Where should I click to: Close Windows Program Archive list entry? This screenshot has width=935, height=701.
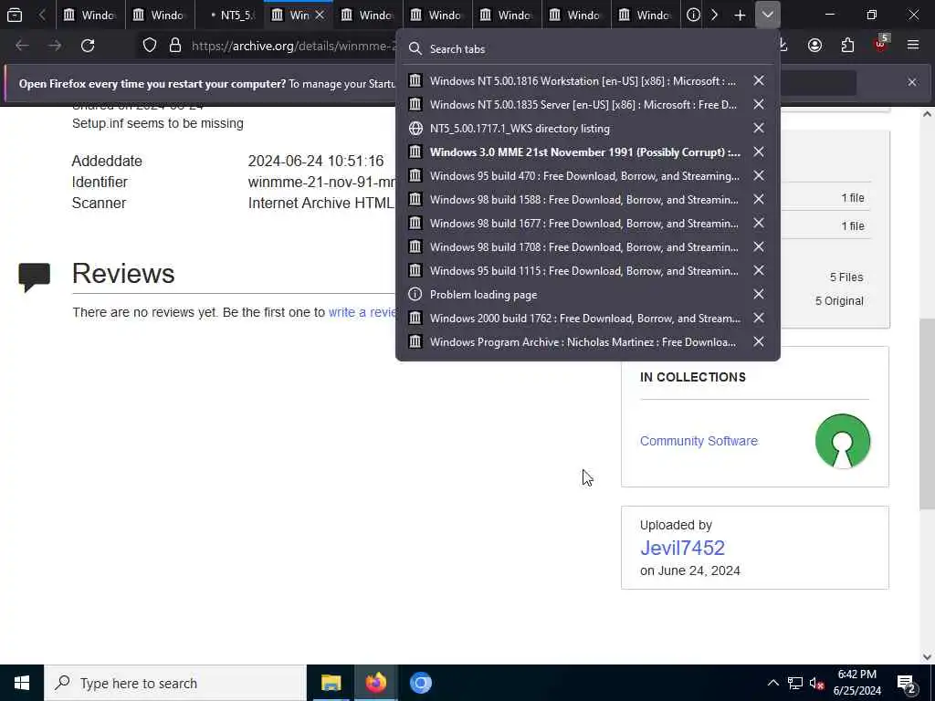(759, 342)
